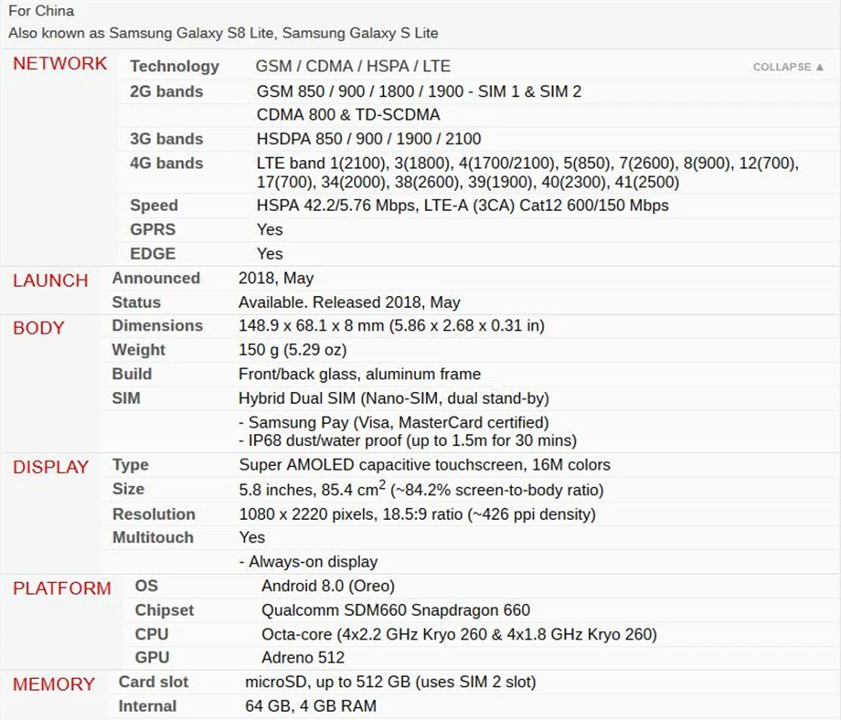
Task: Open the DISPLAY section heading
Action: (50, 467)
